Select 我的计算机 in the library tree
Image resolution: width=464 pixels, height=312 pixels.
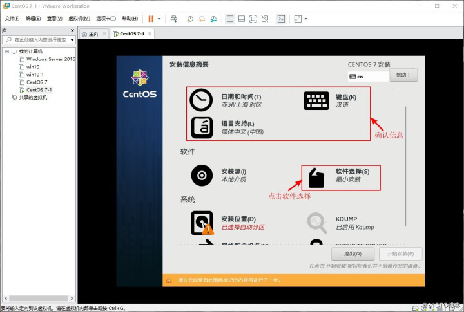tap(31, 51)
